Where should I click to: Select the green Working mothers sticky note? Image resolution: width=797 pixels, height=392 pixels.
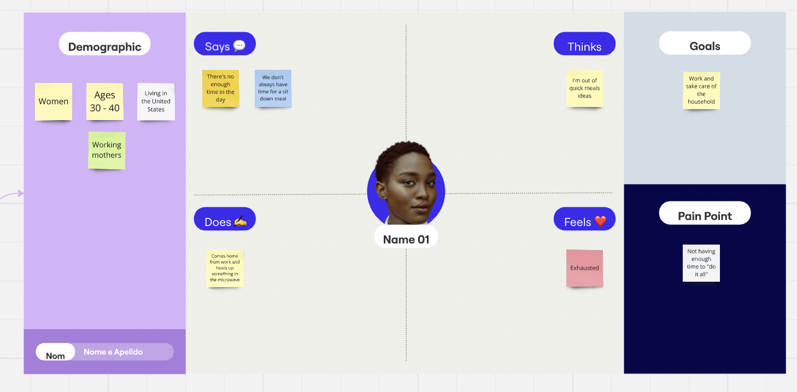point(107,150)
